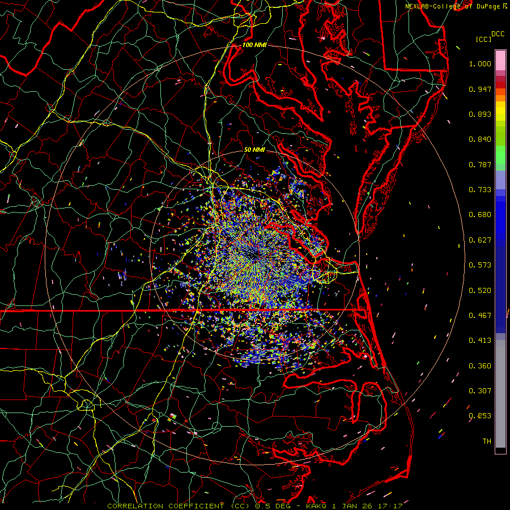Image resolution: width=510 pixels, height=510 pixels.
Task: Click the 0.627 scale value
Action: pyautogui.click(x=480, y=240)
